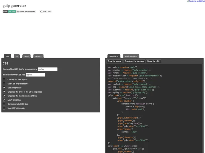Screen dimensions: 205x153
Task: Open the Others tab
Action: point(38,56)
